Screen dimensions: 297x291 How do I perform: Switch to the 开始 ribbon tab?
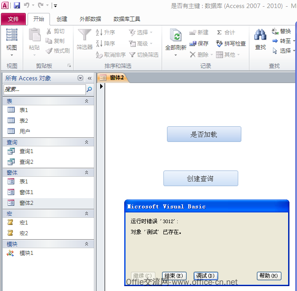[39, 19]
